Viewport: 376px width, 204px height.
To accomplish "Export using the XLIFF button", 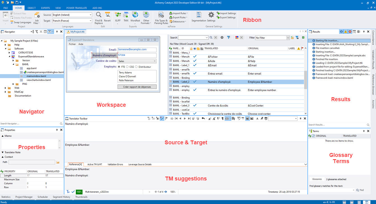I will [118, 18].
